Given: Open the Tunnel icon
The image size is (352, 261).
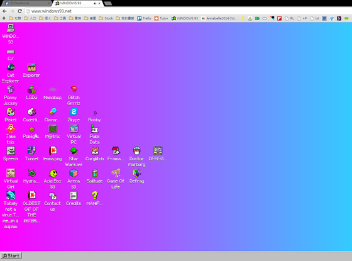Looking at the screenshot, I should [x=31, y=151].
